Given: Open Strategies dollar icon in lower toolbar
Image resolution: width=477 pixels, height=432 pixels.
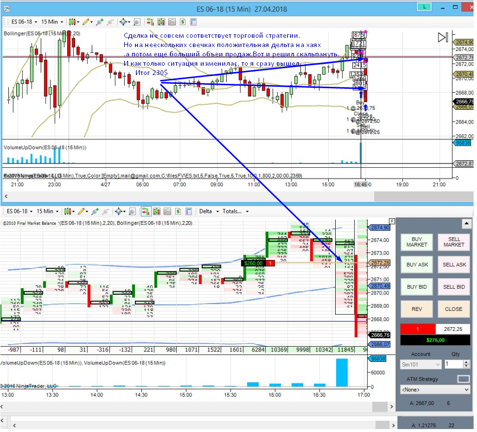Looking at the screenshot, I should pyautogui.click(x=178, y=211).
